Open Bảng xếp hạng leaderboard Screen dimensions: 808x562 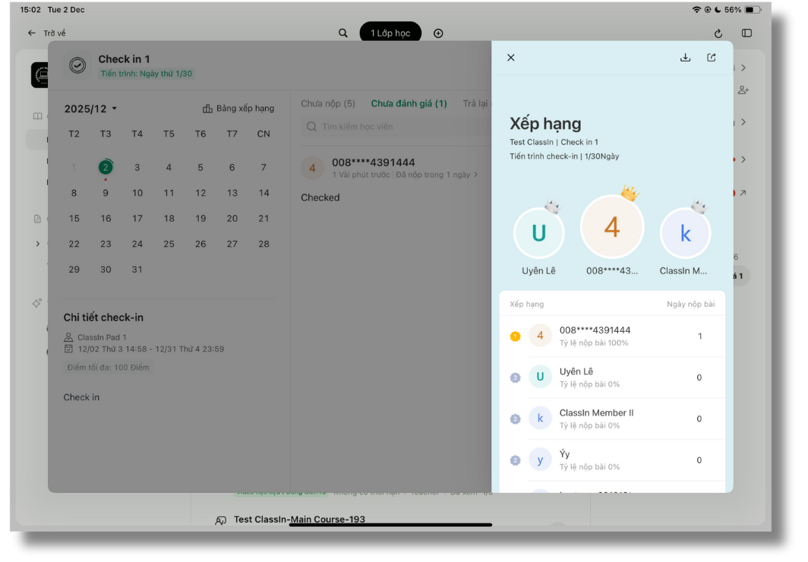click(x=238, y=109)
